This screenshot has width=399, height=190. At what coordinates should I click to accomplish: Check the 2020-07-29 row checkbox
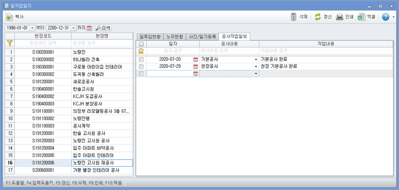[x=141, y=67]
